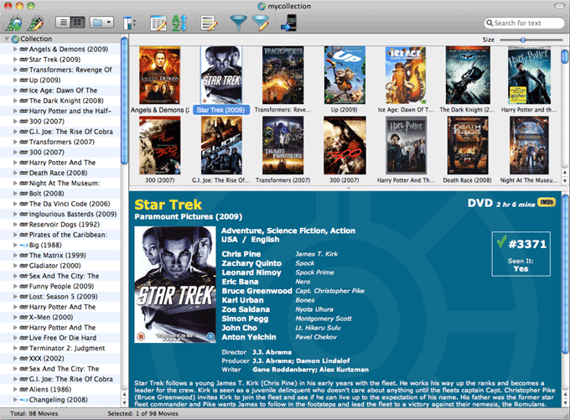Viewport: 570px width, 420px height.
Task: Select Transformers: Revenge Of in list
Action: [70, 70]
